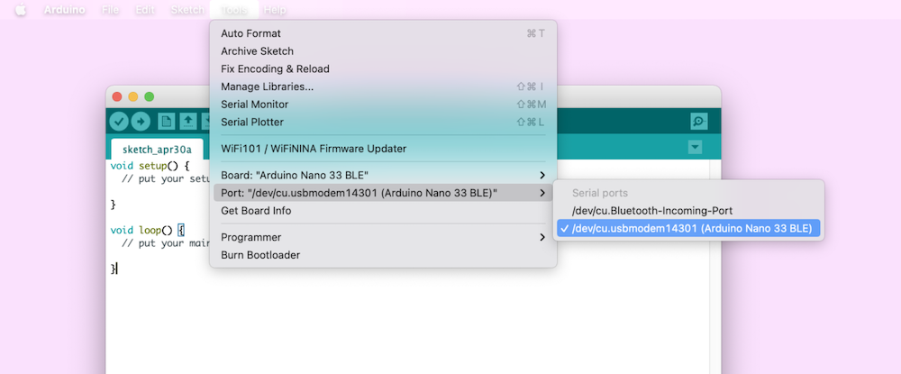Select Archive Sketch menu item
Viewport: 901px width, 374px height.
coord(383,51)
